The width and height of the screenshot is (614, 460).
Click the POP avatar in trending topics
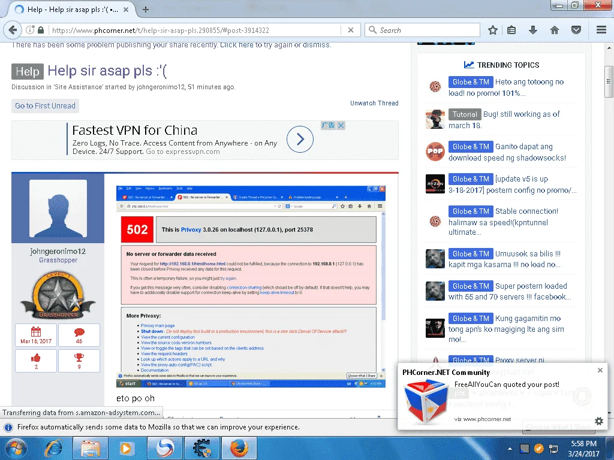[x=435, y=152]
